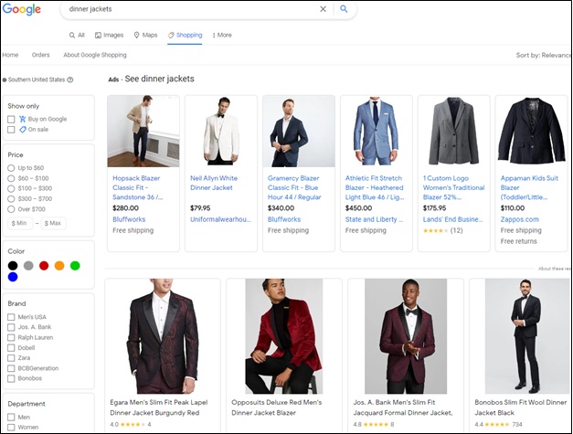Open the Sort by Relevance dropdown

coord(544,55)
